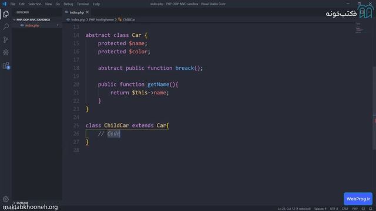Open the Selection menu
This screenshot has width=376, height=211.
(x=35, y=4)
